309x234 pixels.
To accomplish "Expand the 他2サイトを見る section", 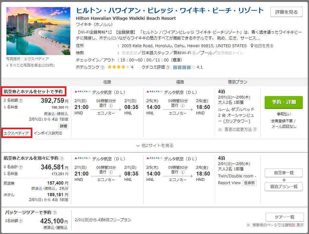I will [155, 146].
